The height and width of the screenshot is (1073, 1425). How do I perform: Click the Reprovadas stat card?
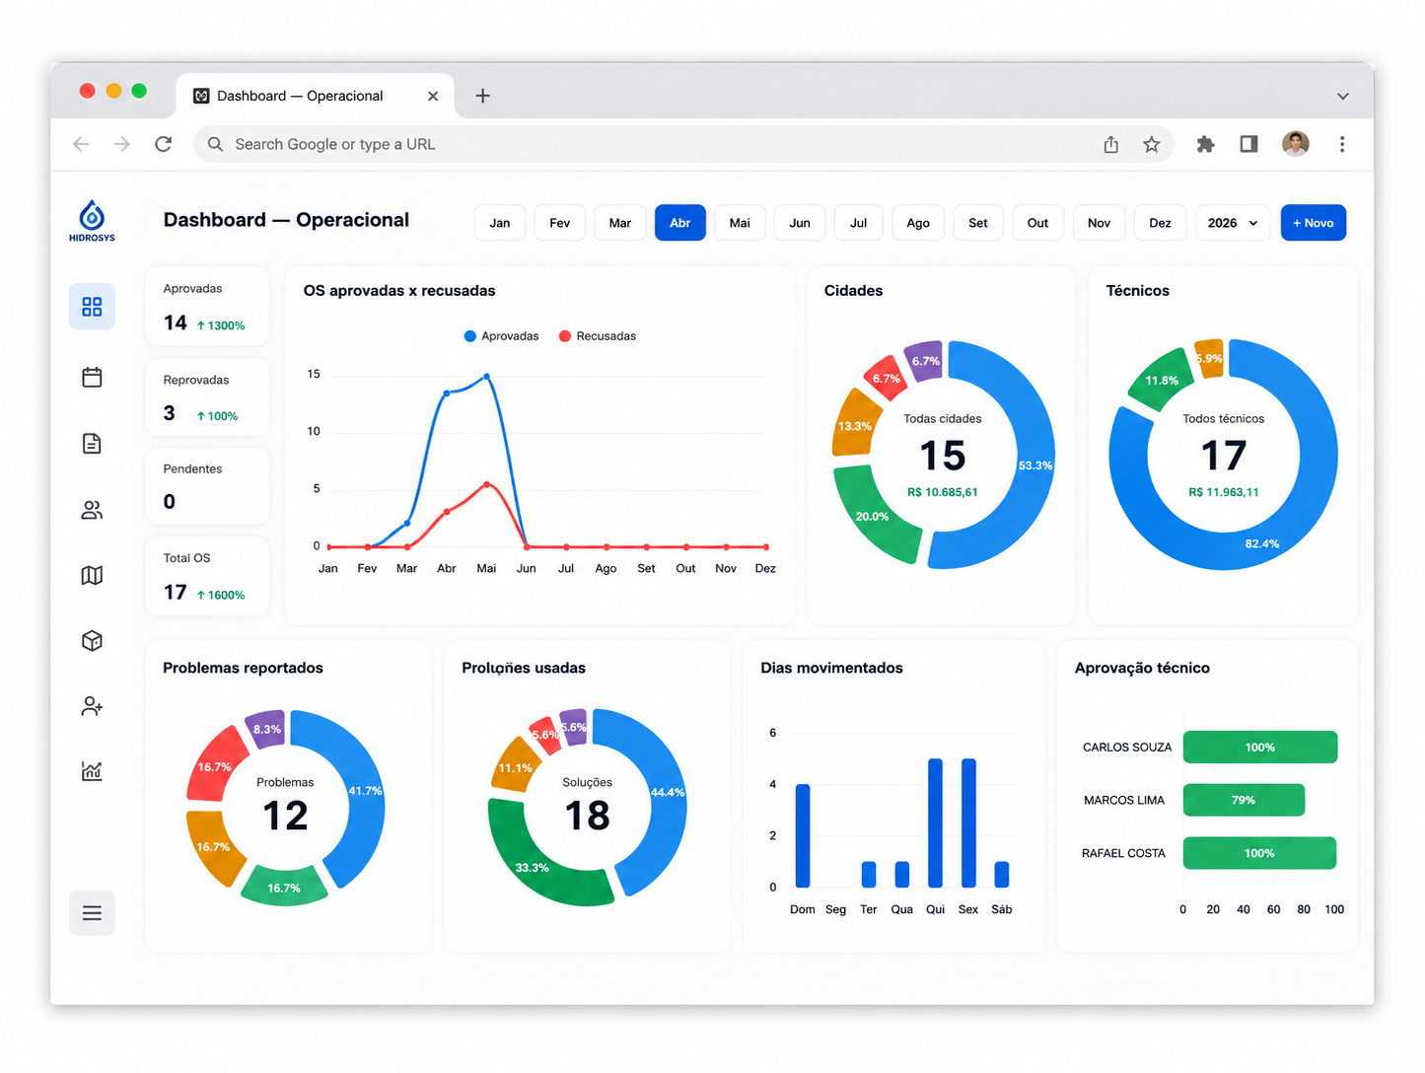(x=207, y=396)
